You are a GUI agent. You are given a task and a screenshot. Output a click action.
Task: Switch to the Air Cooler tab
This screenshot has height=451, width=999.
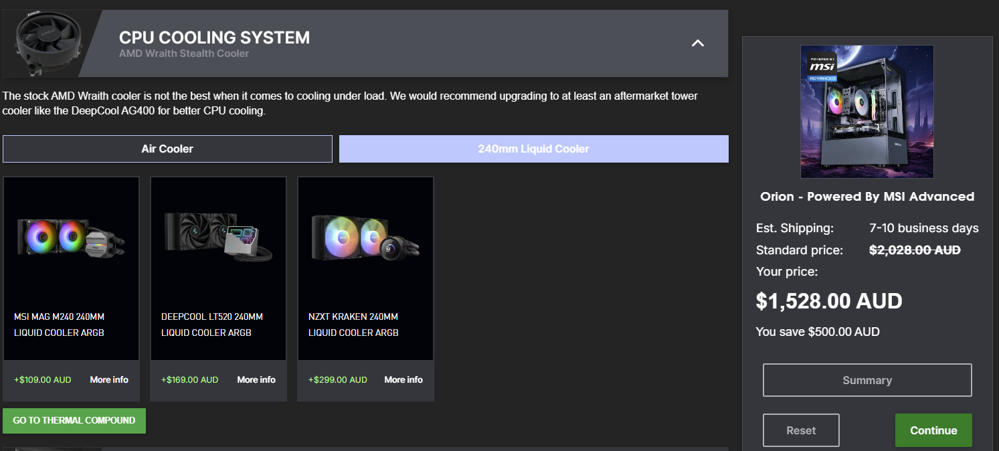point(167,149)
